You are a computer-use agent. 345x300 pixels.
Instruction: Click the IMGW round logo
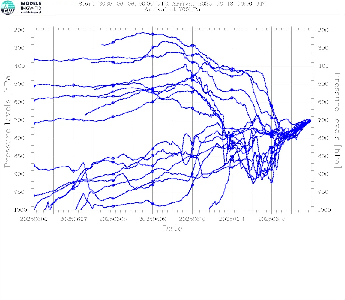(x=8, y=8)
